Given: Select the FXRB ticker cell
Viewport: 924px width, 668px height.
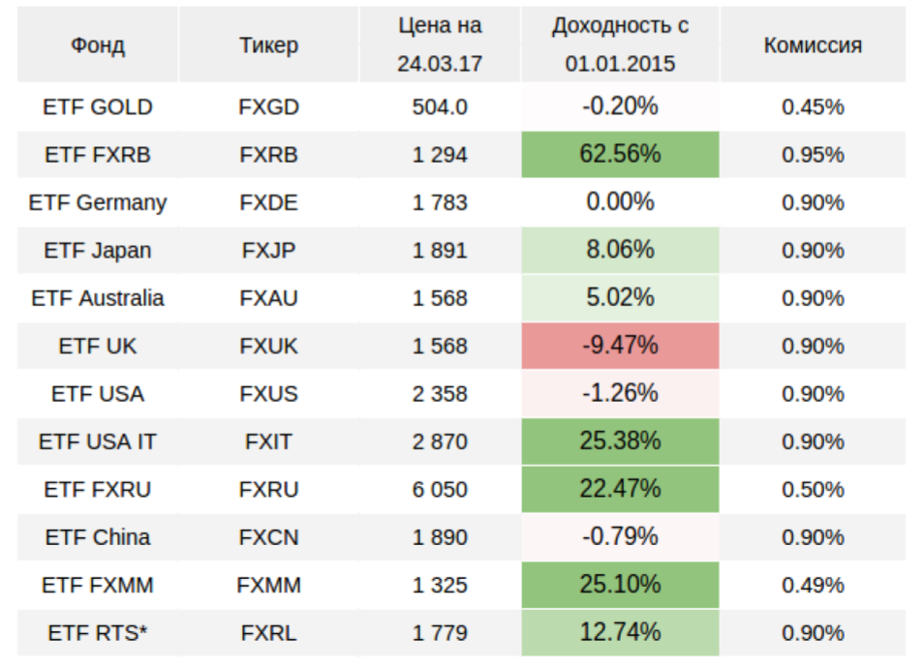Looking at the screenshot, I should [268, 155].
